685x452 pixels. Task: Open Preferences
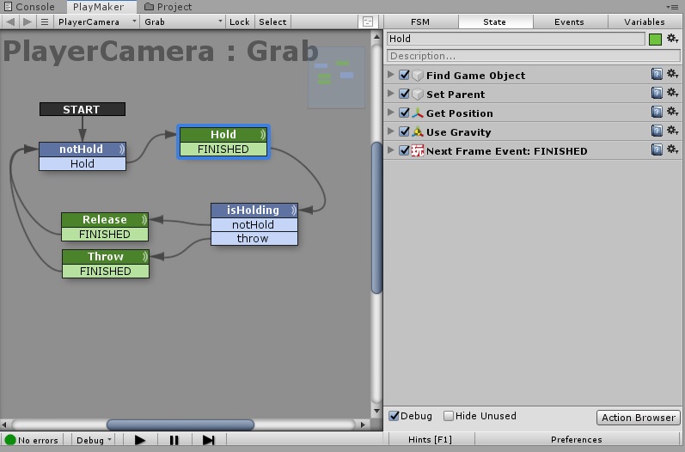pyautogui.click(x=576, y=439)
